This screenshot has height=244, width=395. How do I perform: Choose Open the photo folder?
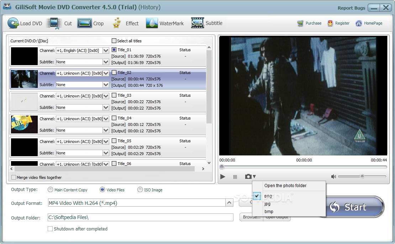[x=285, y=186]
